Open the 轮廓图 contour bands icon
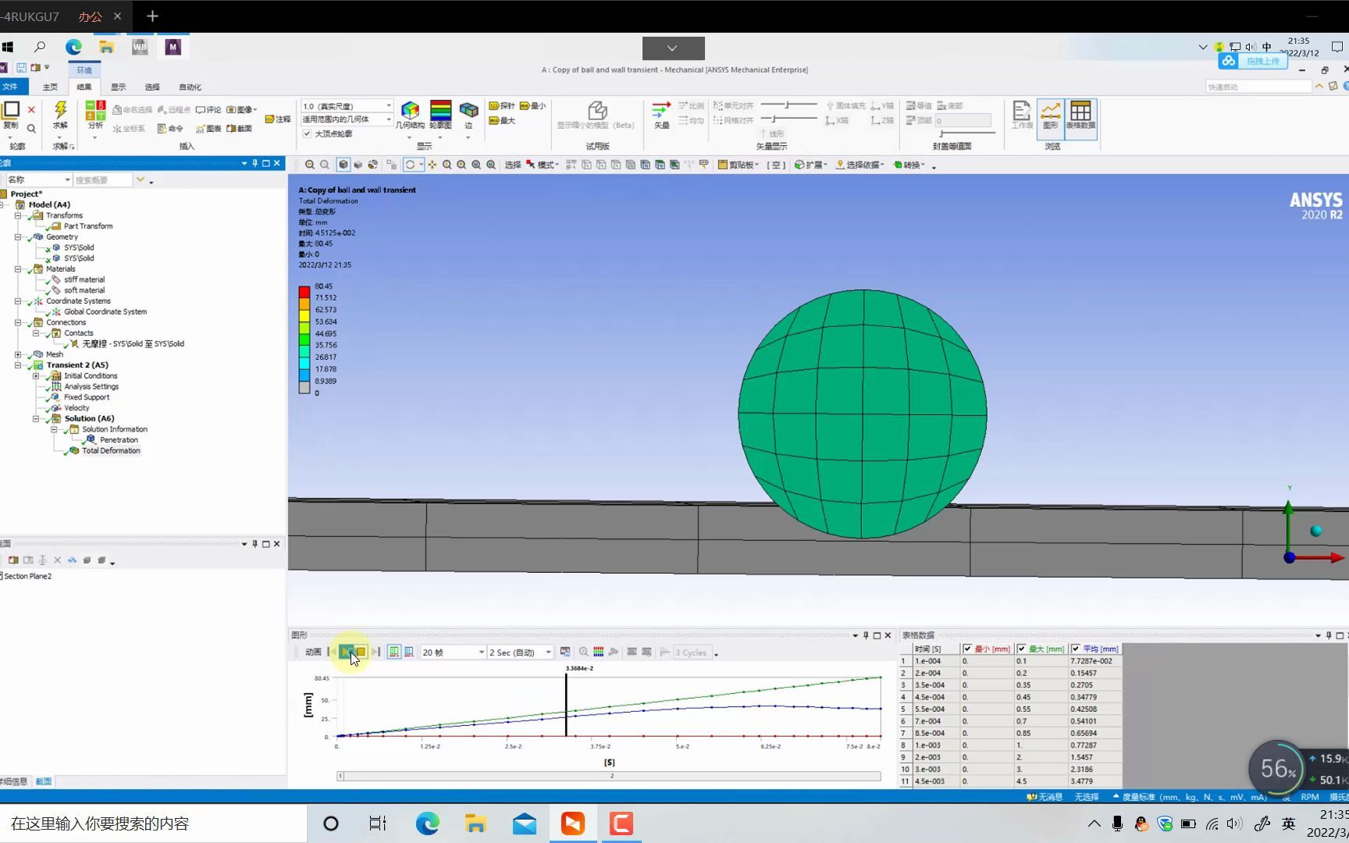This screenshot has height=843, width=1349. point(440,110)
